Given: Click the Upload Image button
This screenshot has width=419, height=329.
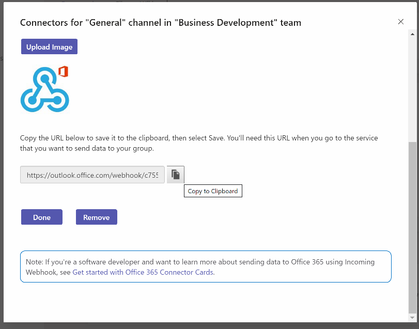Looking at the screenshot, I should pyautogui.click(x=50, y=46).
